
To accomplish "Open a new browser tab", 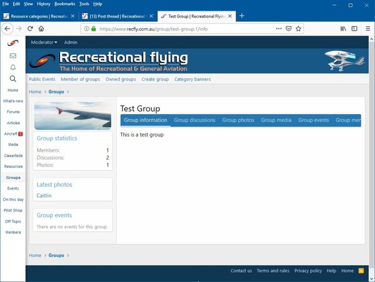I will (242, 16).
